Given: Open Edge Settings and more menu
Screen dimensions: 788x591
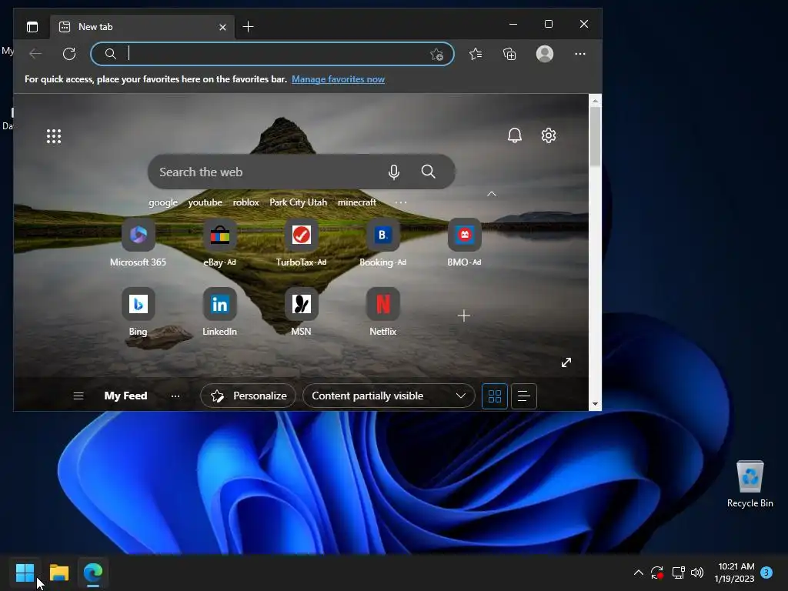Looking at the screenshot, I should (580, 54).
